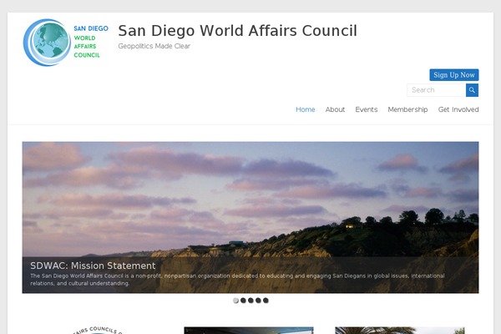The height and width of the screenshot is (334, 501).
Task: Click the Sign Up Now button
Action: click(x=453, y=75)
